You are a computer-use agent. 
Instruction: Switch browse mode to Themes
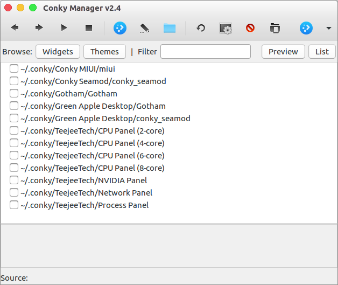pos(104,52)
